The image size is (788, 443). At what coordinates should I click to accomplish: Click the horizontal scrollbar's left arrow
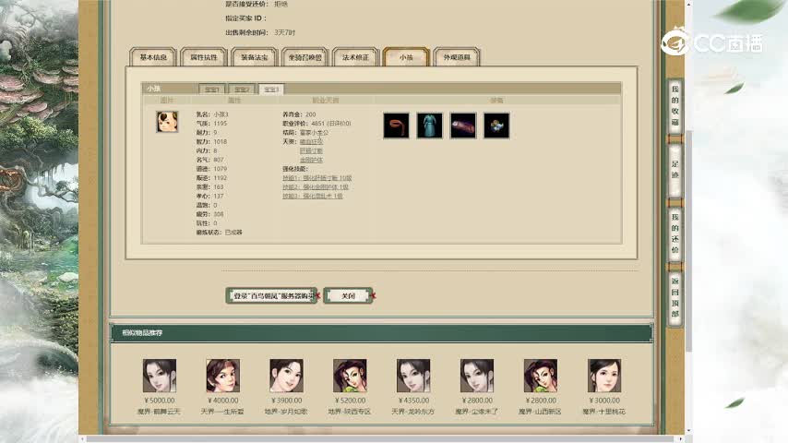pyautogui.click(x=82, y=439)
